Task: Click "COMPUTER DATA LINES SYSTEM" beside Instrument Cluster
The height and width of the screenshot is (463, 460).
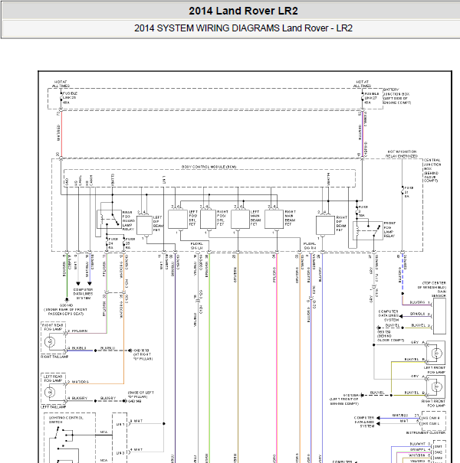Action: point(364,422)
